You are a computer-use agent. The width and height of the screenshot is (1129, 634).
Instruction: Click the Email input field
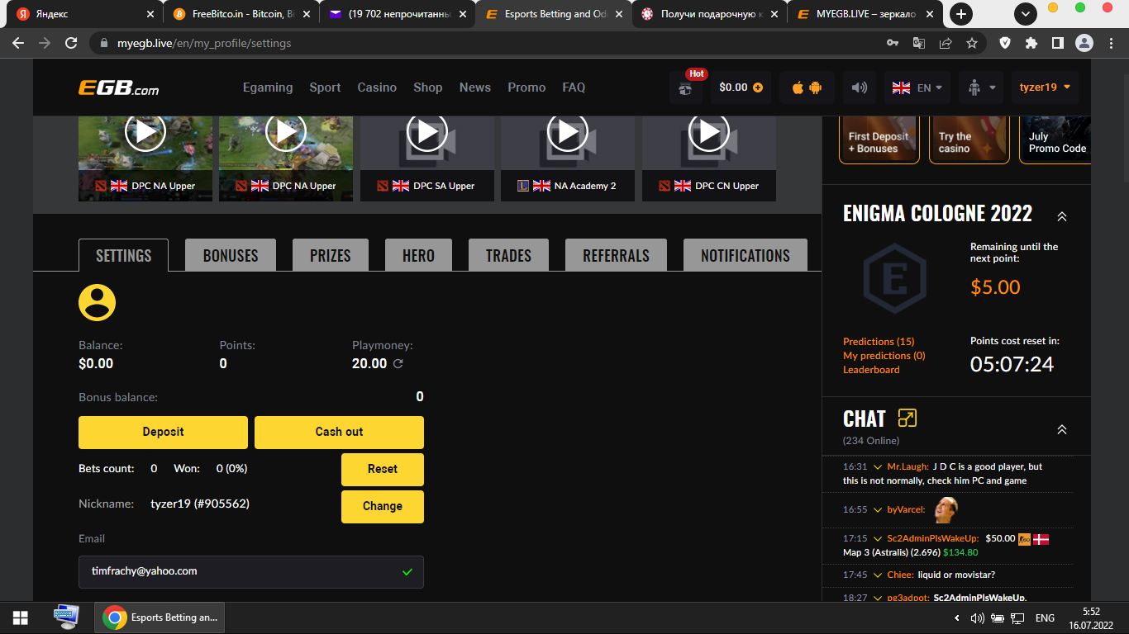(251, 571)
